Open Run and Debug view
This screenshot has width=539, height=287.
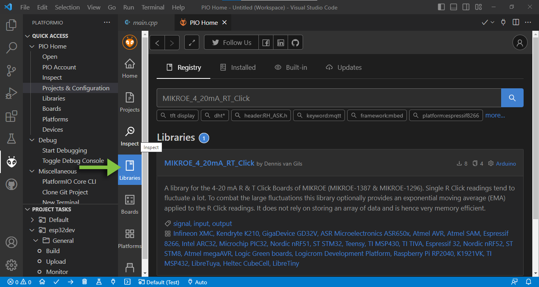coord(11,93)
